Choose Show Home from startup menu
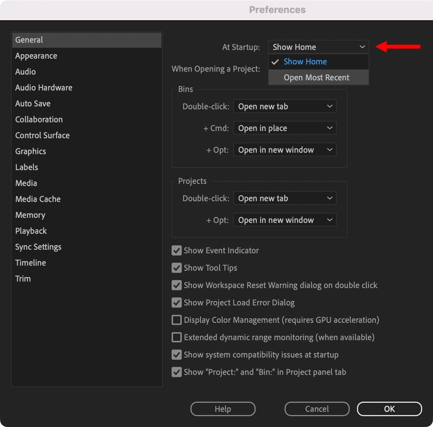 pyautogui.click(x=318, y=62)
